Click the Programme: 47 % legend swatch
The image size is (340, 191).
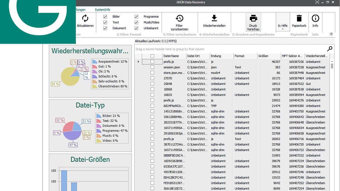(x=99, y=131)
